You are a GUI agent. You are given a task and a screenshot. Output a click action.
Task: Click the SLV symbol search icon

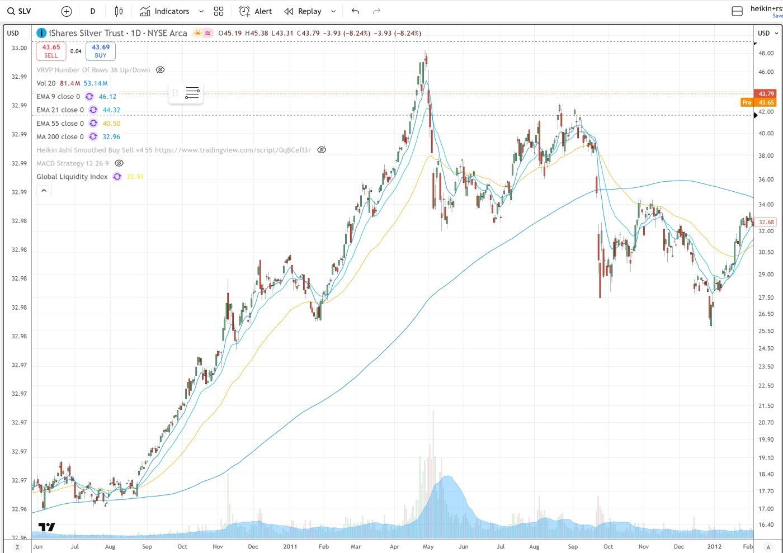pyautogui.click(x=11, y=11)
